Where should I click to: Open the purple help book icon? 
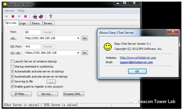coord(41,16)
